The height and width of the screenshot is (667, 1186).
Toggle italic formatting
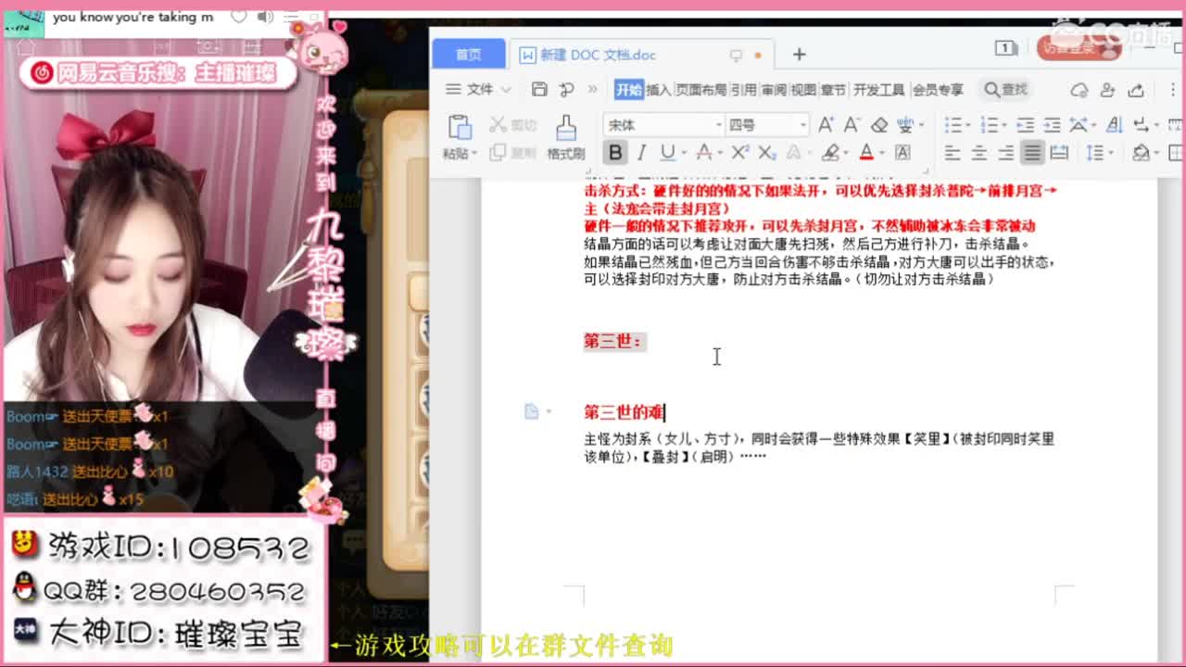(641, 153)
